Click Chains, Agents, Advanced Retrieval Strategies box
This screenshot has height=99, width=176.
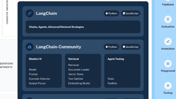tap(83, 27)
